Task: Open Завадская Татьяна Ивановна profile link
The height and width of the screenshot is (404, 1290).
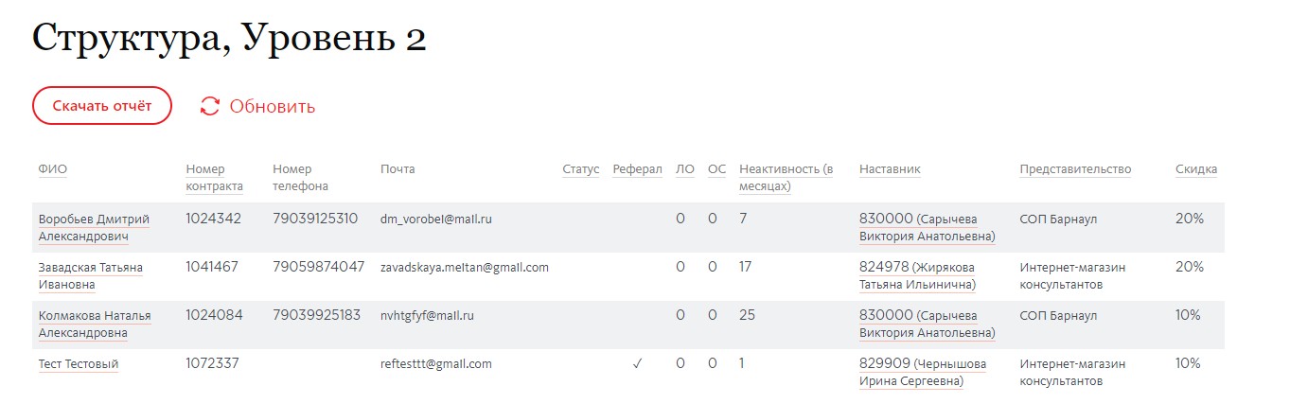Action: coord(90,275)
